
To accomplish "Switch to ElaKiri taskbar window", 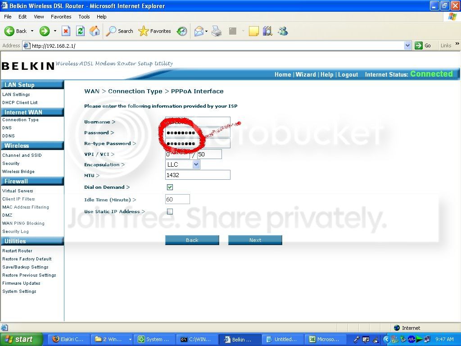I will tap(68, 339).
